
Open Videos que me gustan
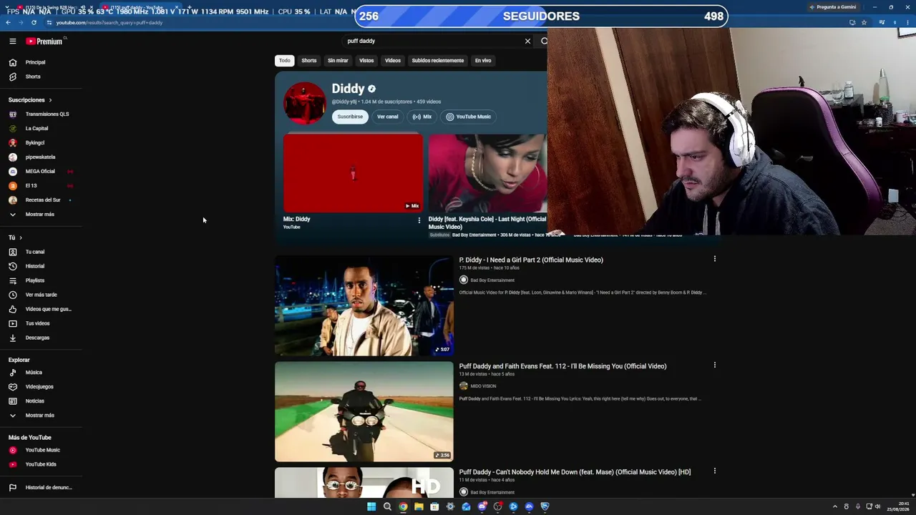coord(48,309)
